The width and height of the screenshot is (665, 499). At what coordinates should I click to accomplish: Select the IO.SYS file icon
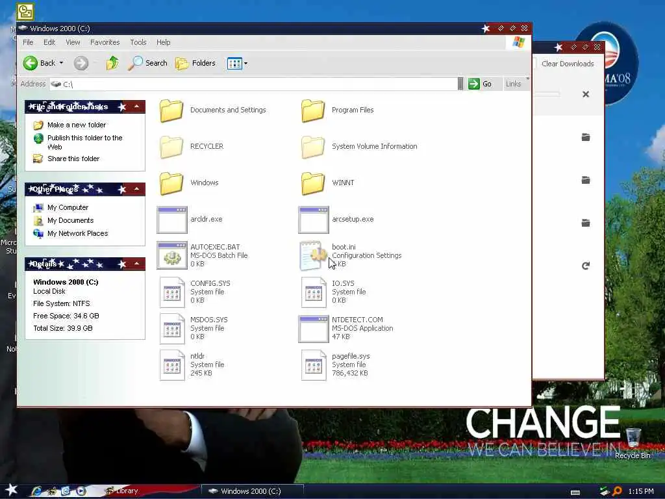pos(314,292)
